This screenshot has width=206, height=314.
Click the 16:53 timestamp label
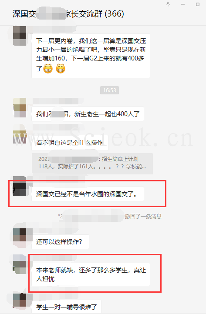pos(109,90)
